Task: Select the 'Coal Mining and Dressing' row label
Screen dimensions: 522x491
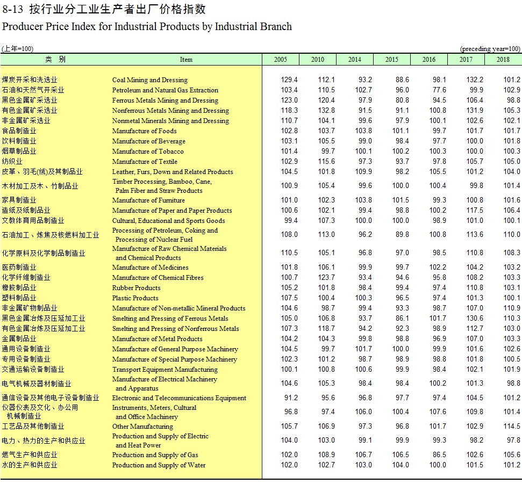Action: pos(150,80)
